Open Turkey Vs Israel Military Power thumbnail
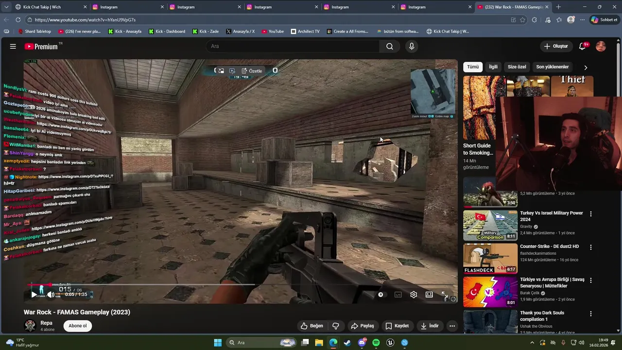The height and width of the screenshot is (350, 622). (490, 225)
